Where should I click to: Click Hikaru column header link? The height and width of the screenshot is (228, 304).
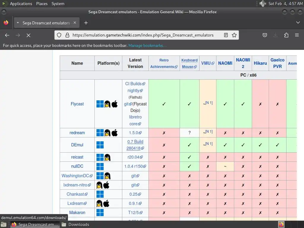[x=260, y=63]
